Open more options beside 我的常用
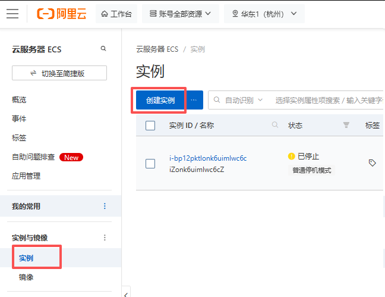385x297 pixels. (x=105, y=206)
